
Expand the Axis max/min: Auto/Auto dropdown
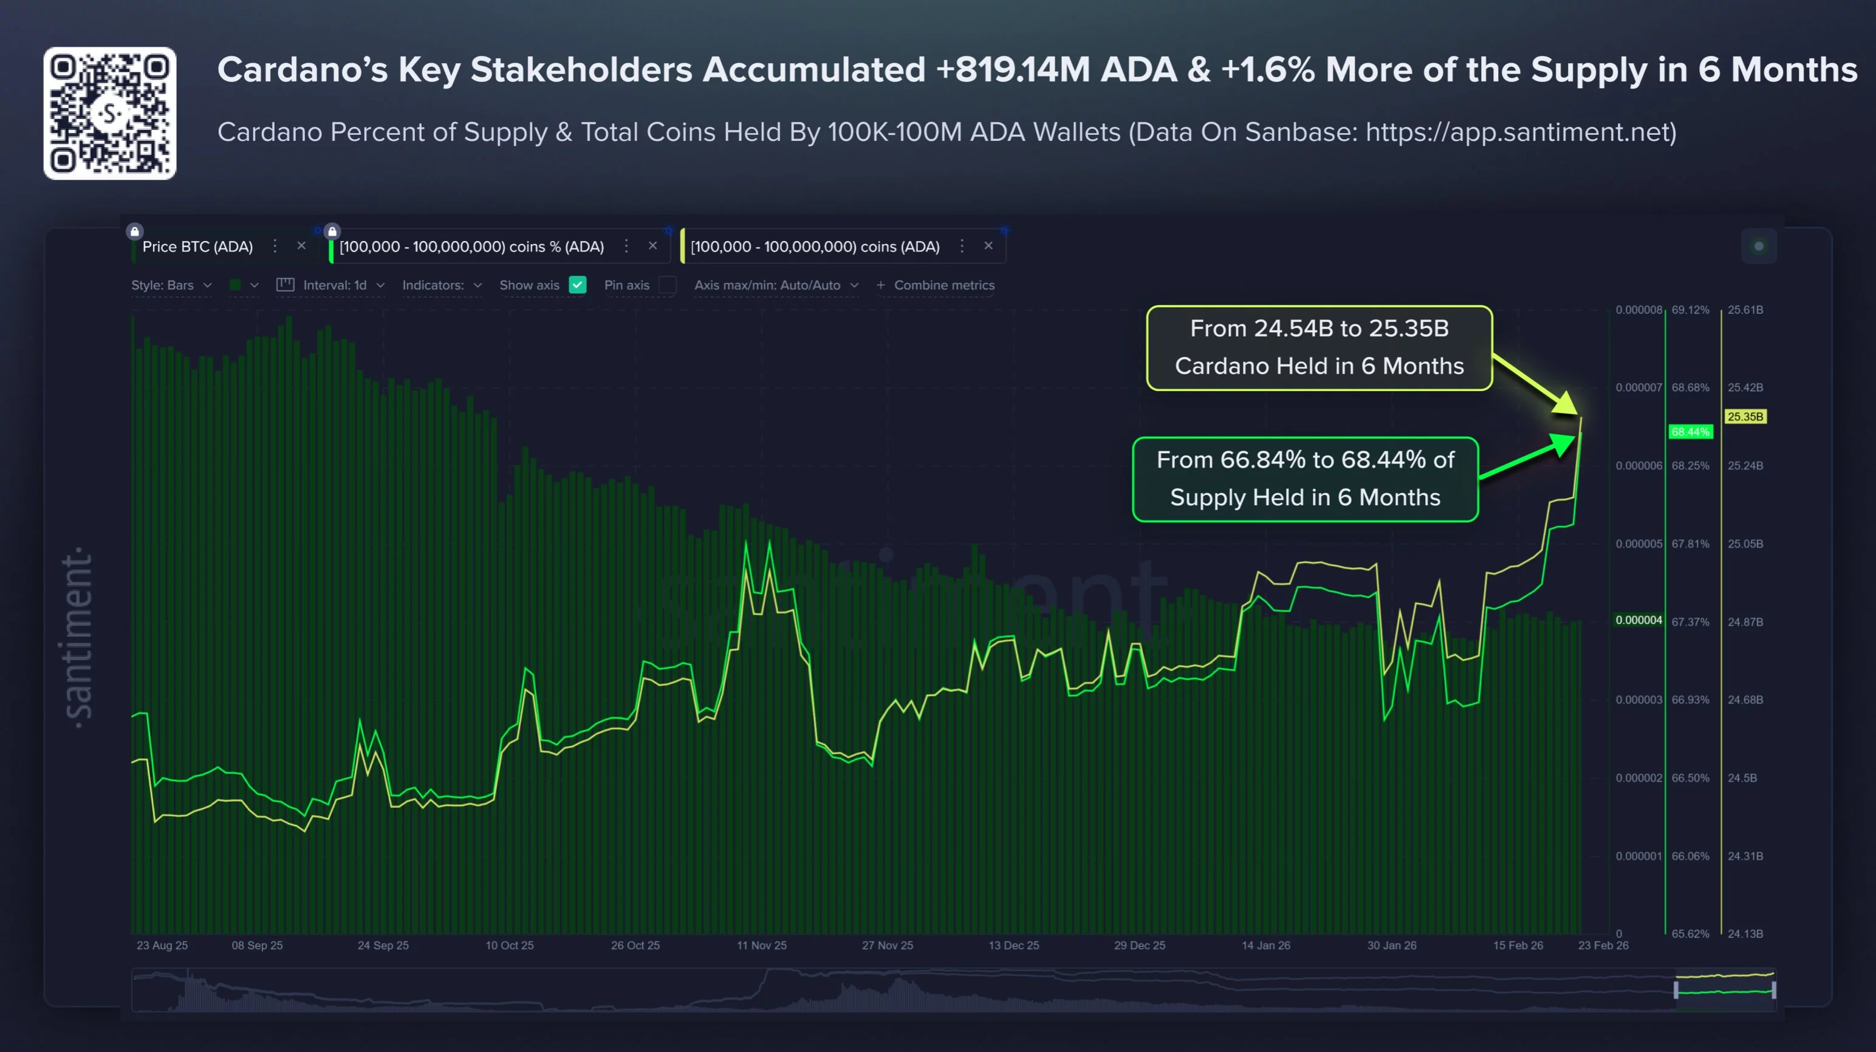(x=776, y=285)
